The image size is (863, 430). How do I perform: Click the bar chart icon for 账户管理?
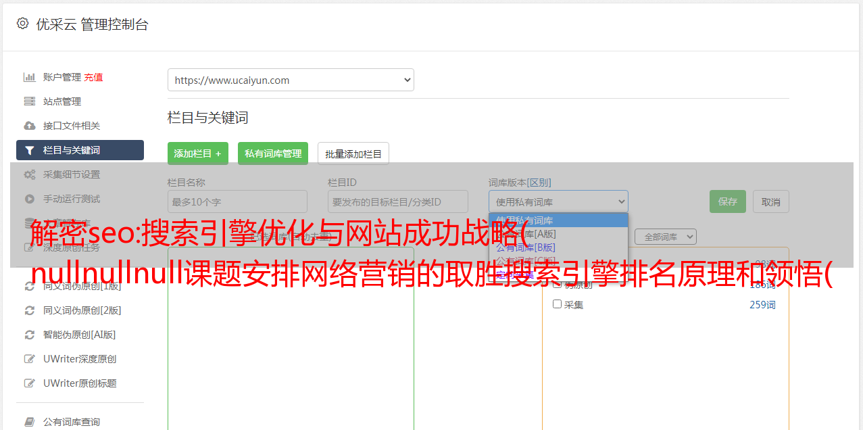click(30, 77)
